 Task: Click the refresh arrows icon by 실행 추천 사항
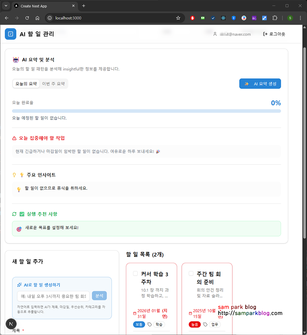[14, 214]
